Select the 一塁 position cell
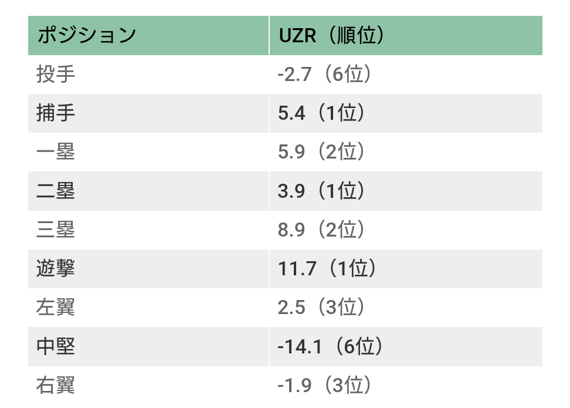 (148, 152)
